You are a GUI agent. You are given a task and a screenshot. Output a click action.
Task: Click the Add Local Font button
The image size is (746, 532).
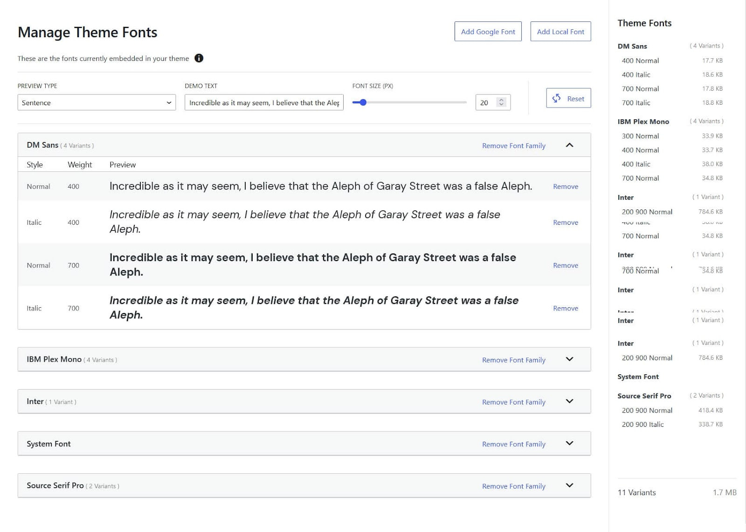560,31
